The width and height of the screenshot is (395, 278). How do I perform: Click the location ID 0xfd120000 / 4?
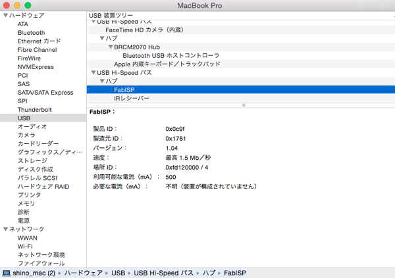187,168
